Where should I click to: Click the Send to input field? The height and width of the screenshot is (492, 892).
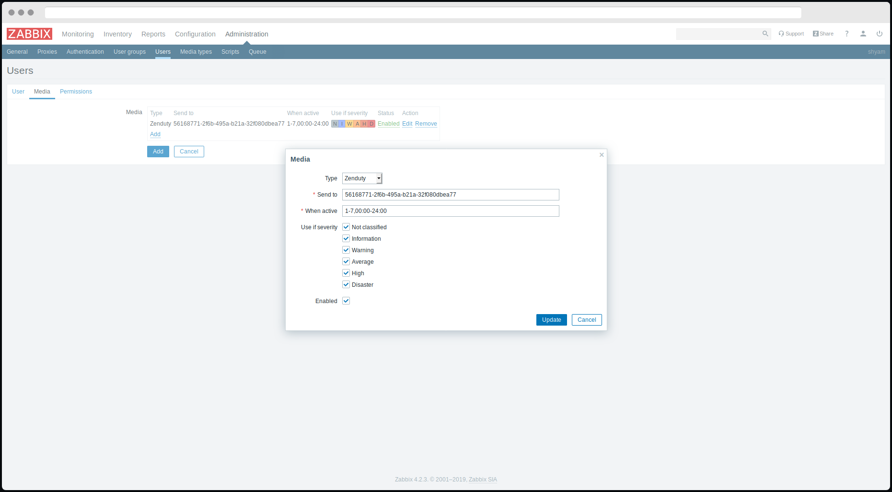pos(451,195)
